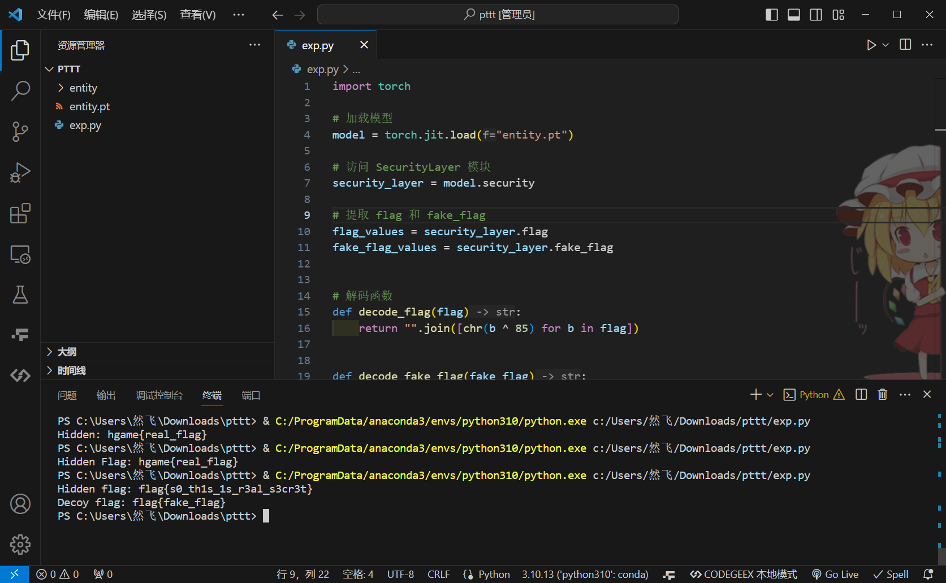Toggle the secondary side bar visibility

[x=816, y=15]
